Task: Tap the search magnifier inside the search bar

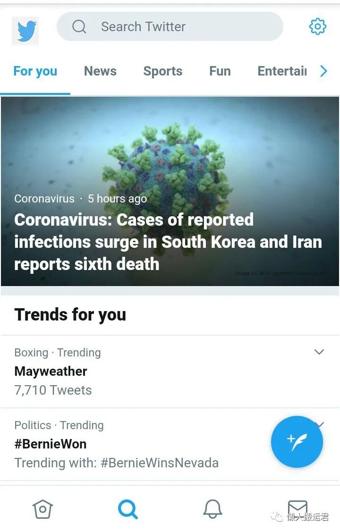Action: pyautogui.click(x=79, y=27)
